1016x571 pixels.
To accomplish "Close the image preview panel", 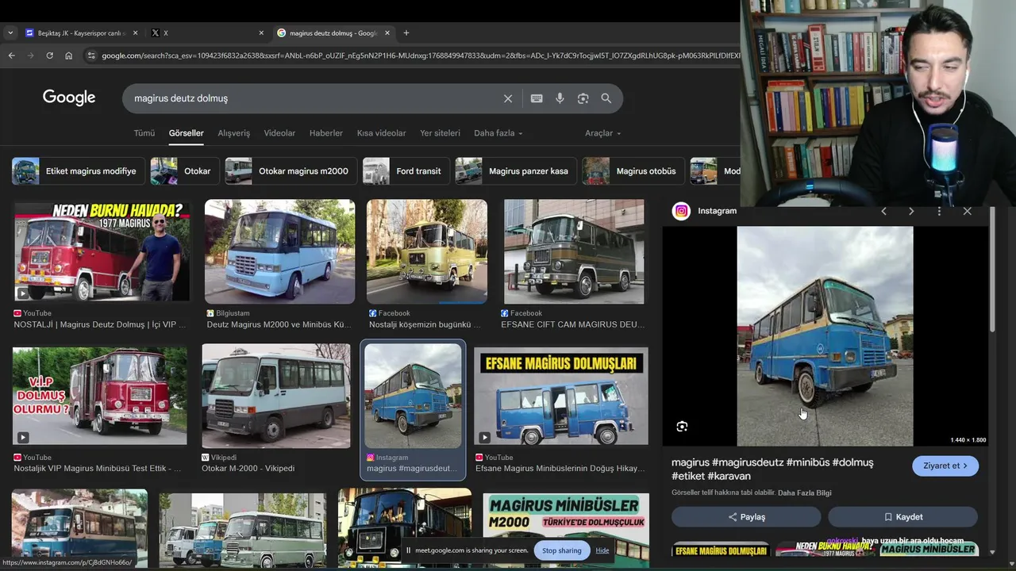I will point(967,211).
